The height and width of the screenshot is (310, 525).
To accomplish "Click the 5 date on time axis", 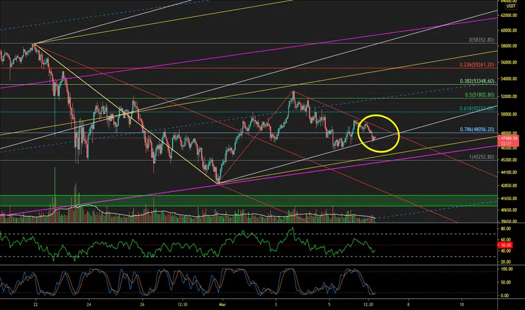I will pos(330,304).
